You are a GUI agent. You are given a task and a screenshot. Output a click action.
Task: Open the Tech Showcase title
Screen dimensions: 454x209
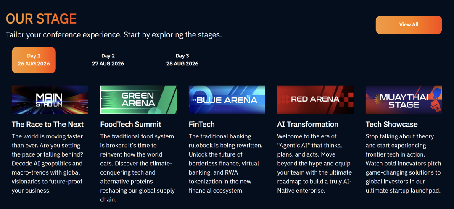click(x=392, y=124)
